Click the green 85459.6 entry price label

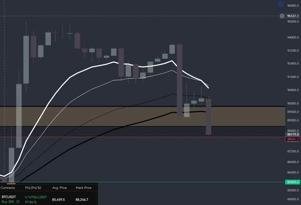point(293,182)
